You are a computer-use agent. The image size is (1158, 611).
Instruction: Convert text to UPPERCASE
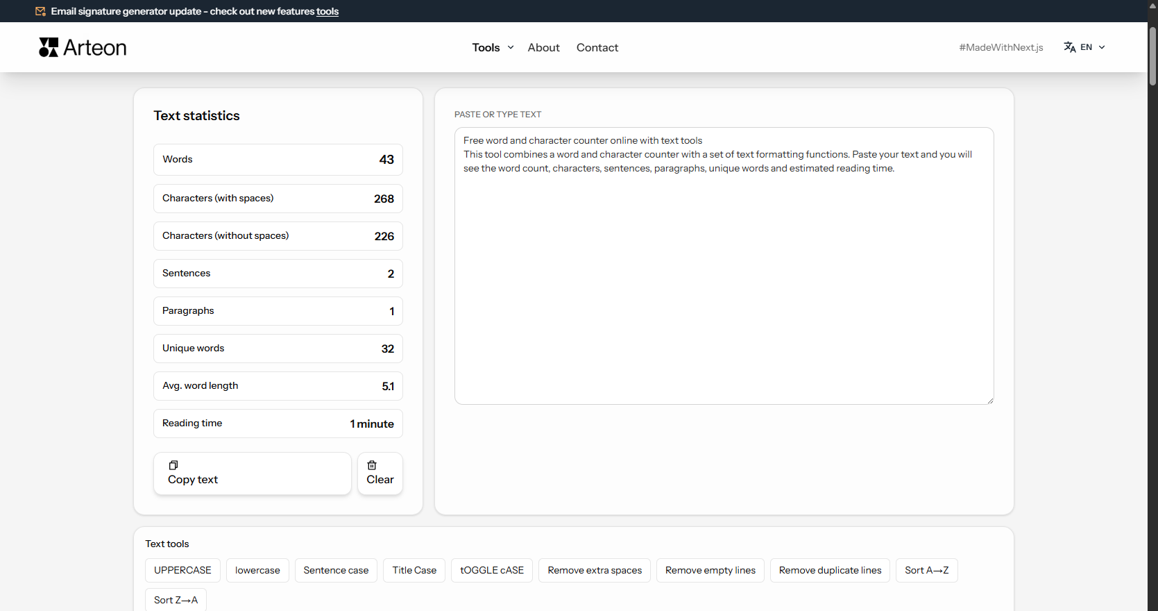point(182,570)
